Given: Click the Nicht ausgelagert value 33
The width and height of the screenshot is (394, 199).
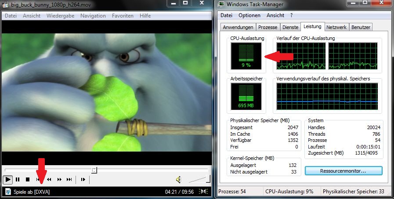Looking at the screenshot, I should tap(294, 172).
